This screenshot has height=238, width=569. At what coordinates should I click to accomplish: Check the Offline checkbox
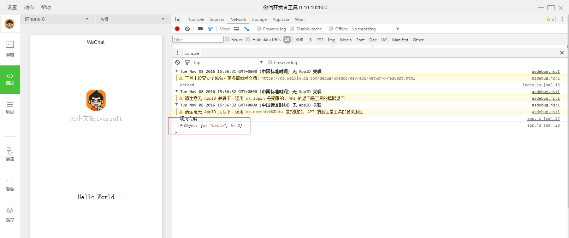[x=331, y=29]
